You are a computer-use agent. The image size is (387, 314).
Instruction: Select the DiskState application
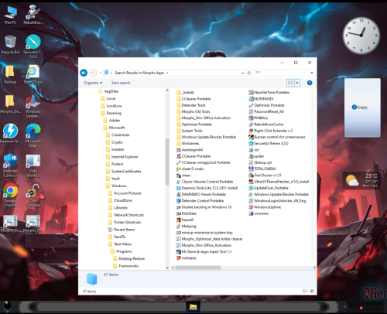click(187, 213)
